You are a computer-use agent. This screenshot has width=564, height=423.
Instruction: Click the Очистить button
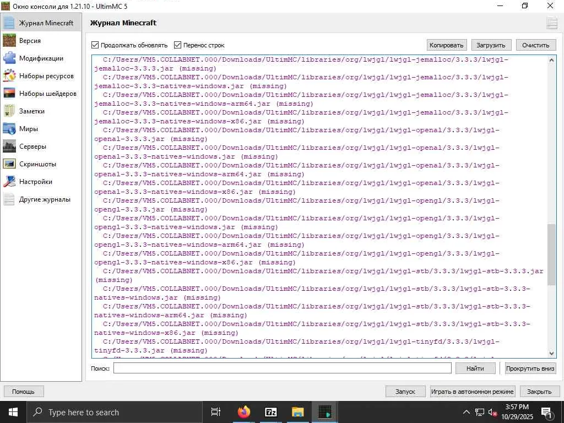pos(536,45)
